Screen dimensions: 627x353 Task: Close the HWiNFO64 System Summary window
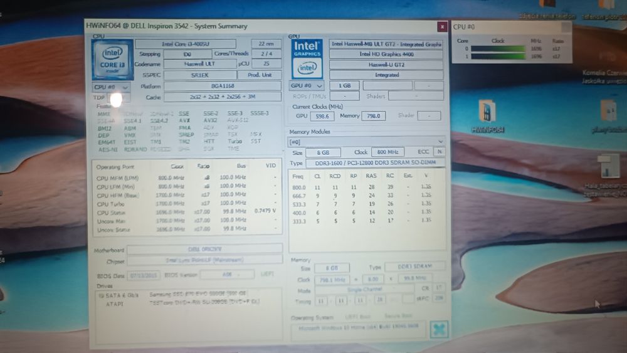442,26
